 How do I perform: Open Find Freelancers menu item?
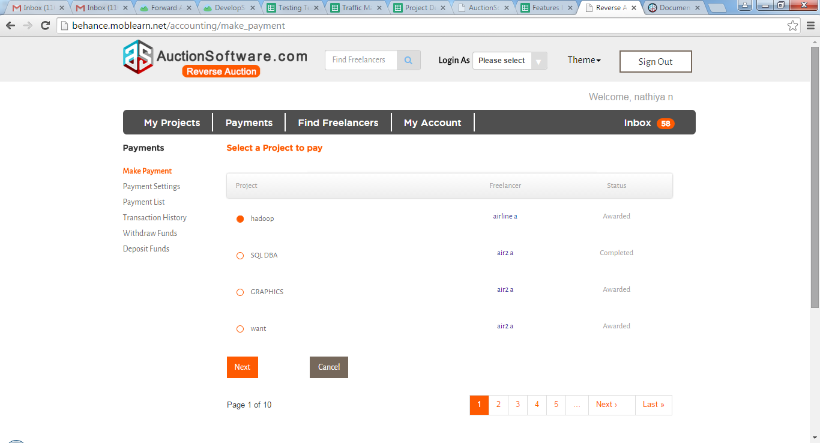[338, 122]
